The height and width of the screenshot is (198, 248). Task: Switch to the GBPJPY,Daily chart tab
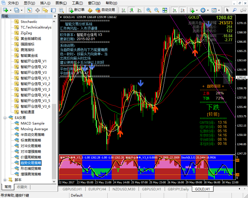[177, 189]
